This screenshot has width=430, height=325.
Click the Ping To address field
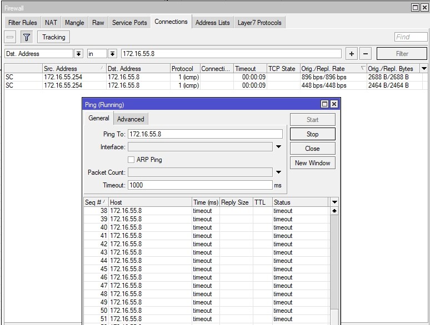205,134
